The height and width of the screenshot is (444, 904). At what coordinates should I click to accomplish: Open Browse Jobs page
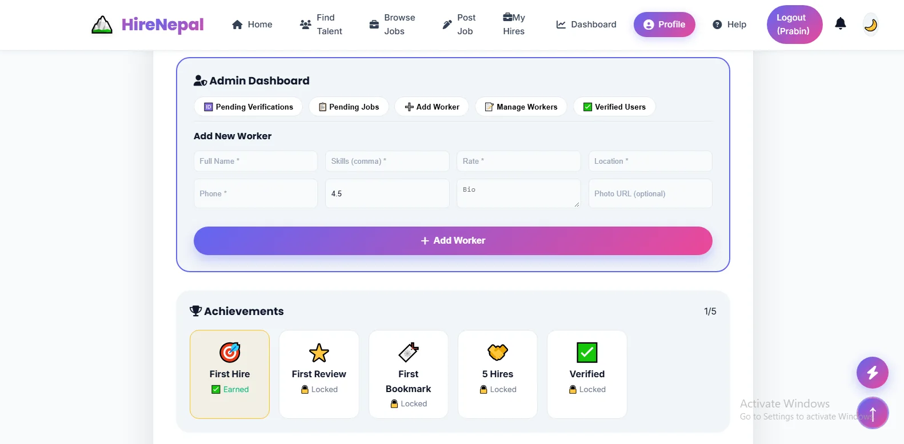pos(392,25)
